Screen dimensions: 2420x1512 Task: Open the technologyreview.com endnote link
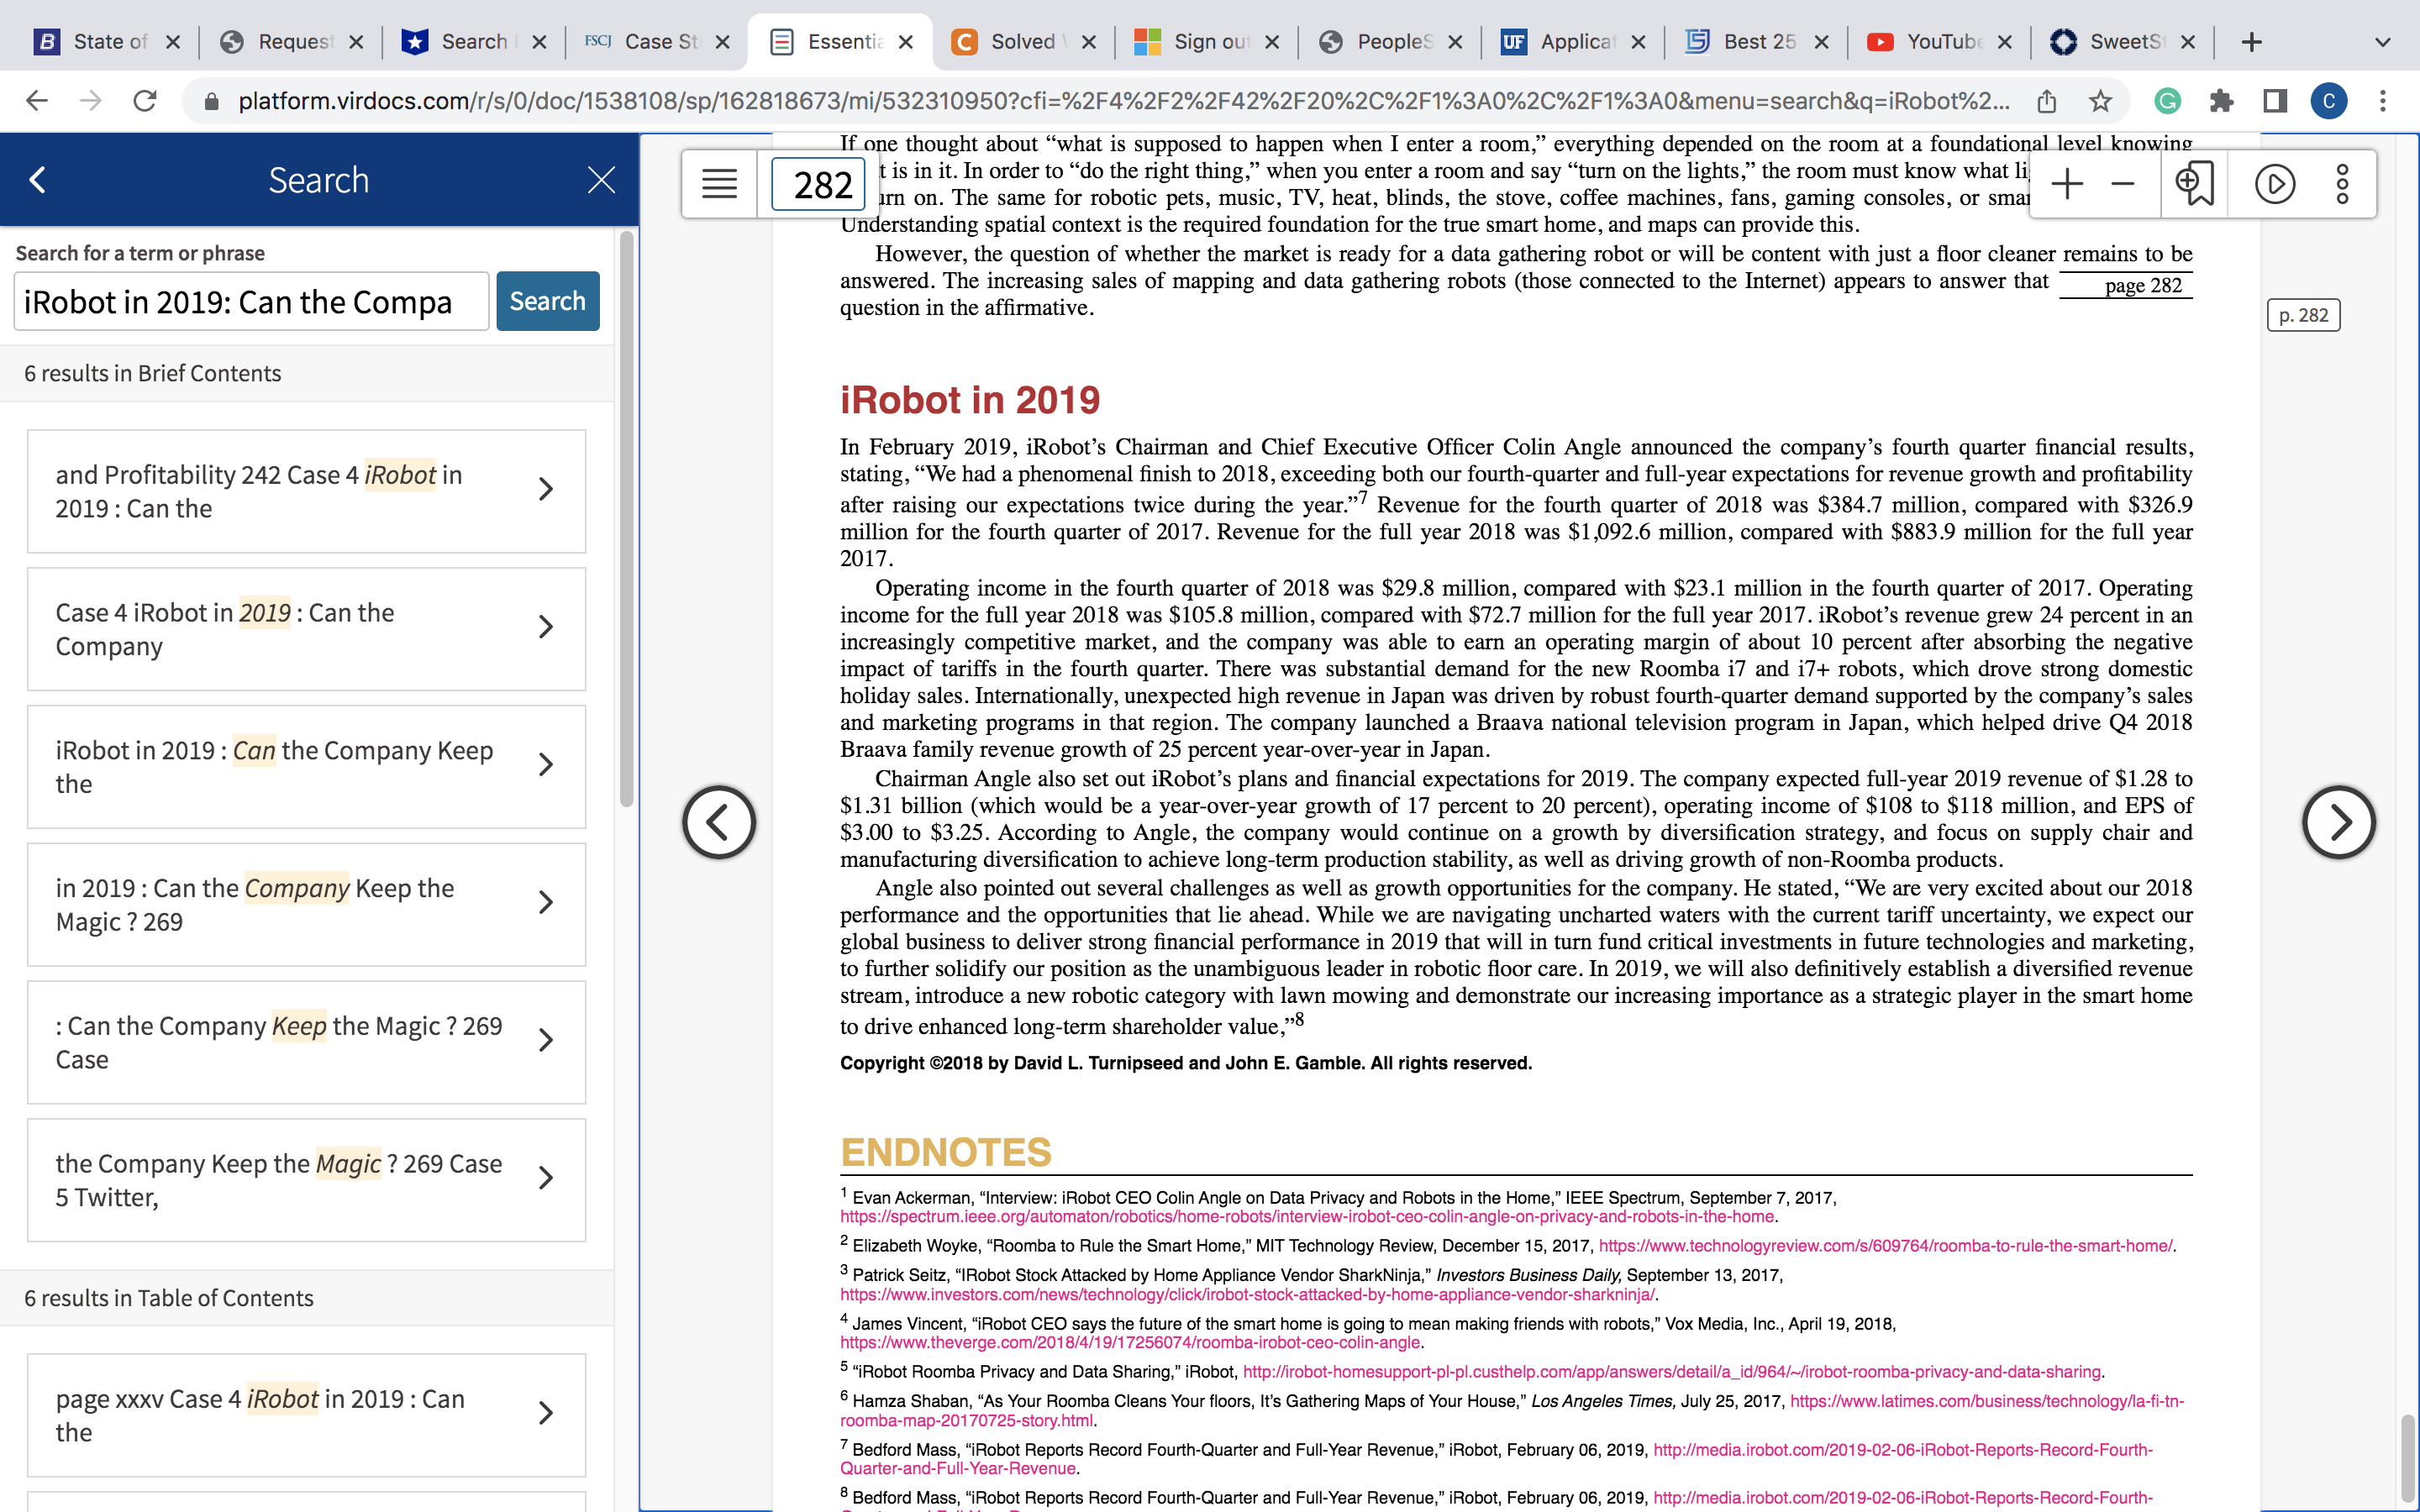coord(1885,1246)
